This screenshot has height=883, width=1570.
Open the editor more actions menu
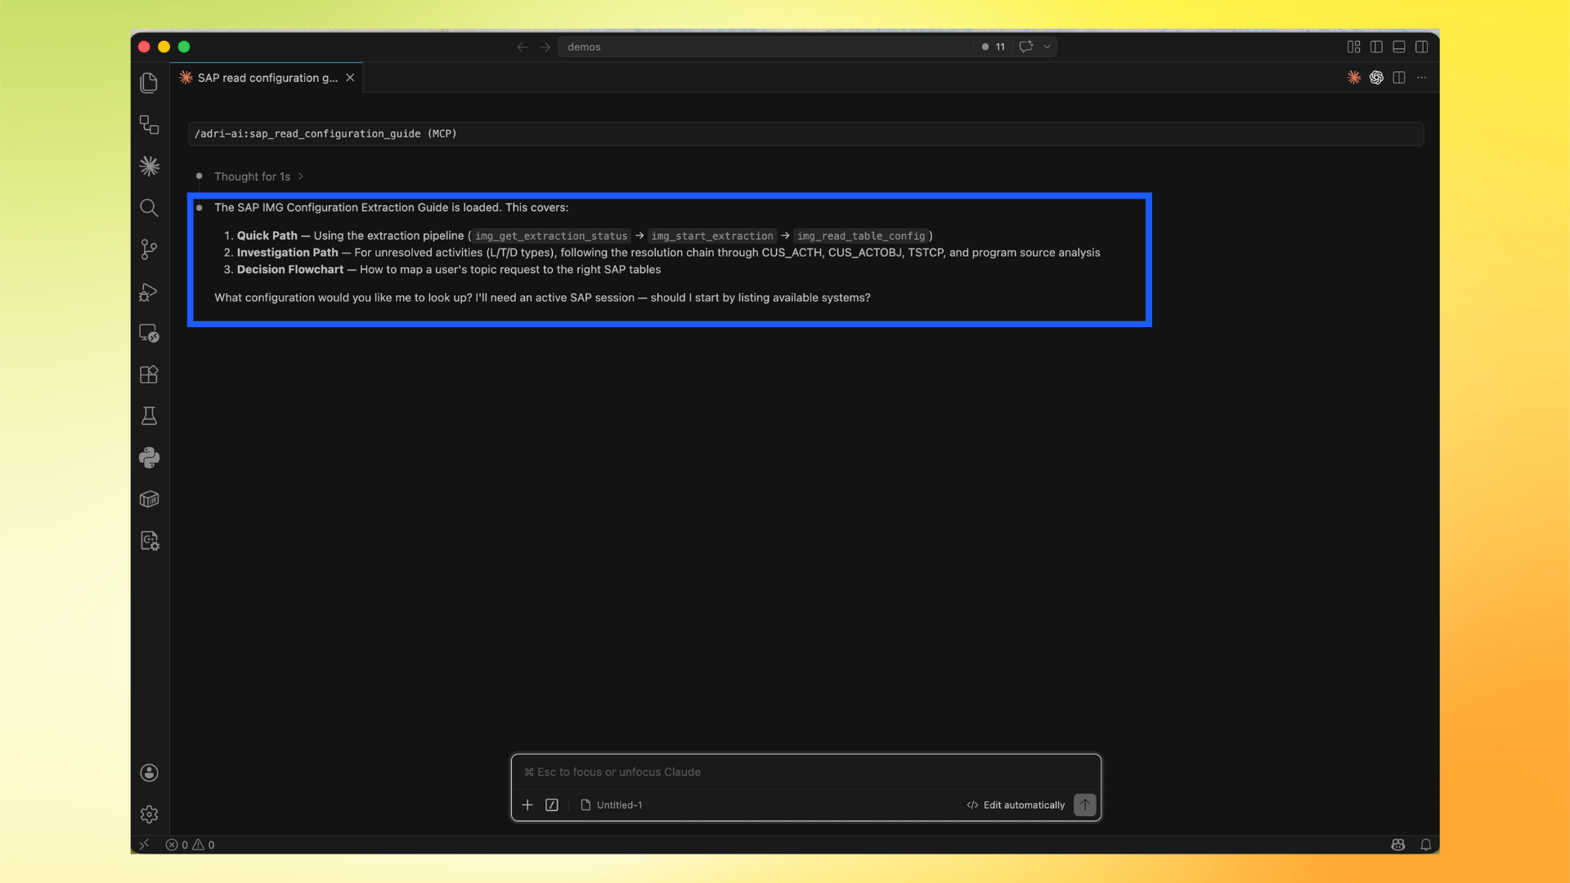click(1423, 77)
